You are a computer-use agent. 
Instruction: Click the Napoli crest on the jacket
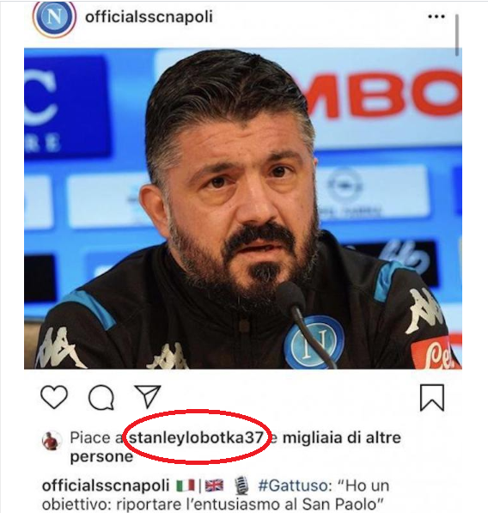314,342
